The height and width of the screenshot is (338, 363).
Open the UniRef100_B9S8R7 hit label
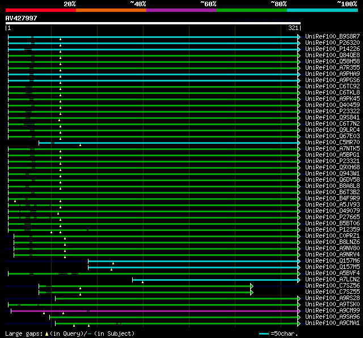click(332, 37)
